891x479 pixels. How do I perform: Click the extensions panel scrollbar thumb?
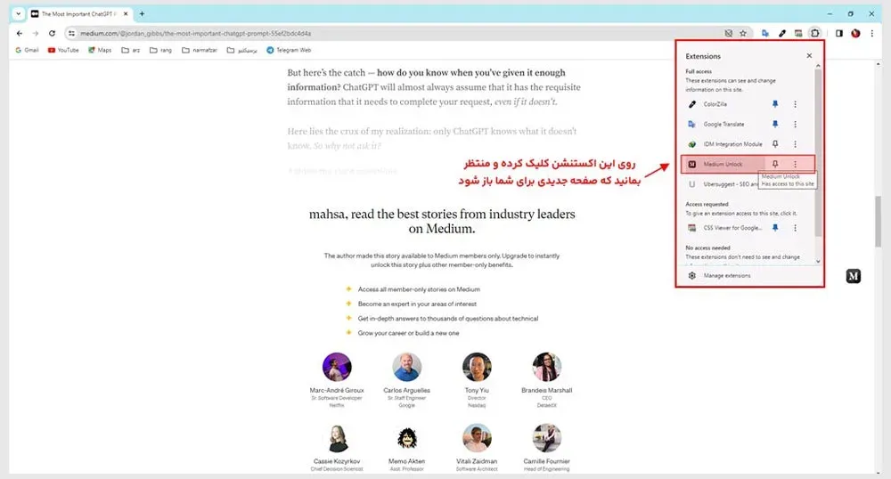(818, 152)
